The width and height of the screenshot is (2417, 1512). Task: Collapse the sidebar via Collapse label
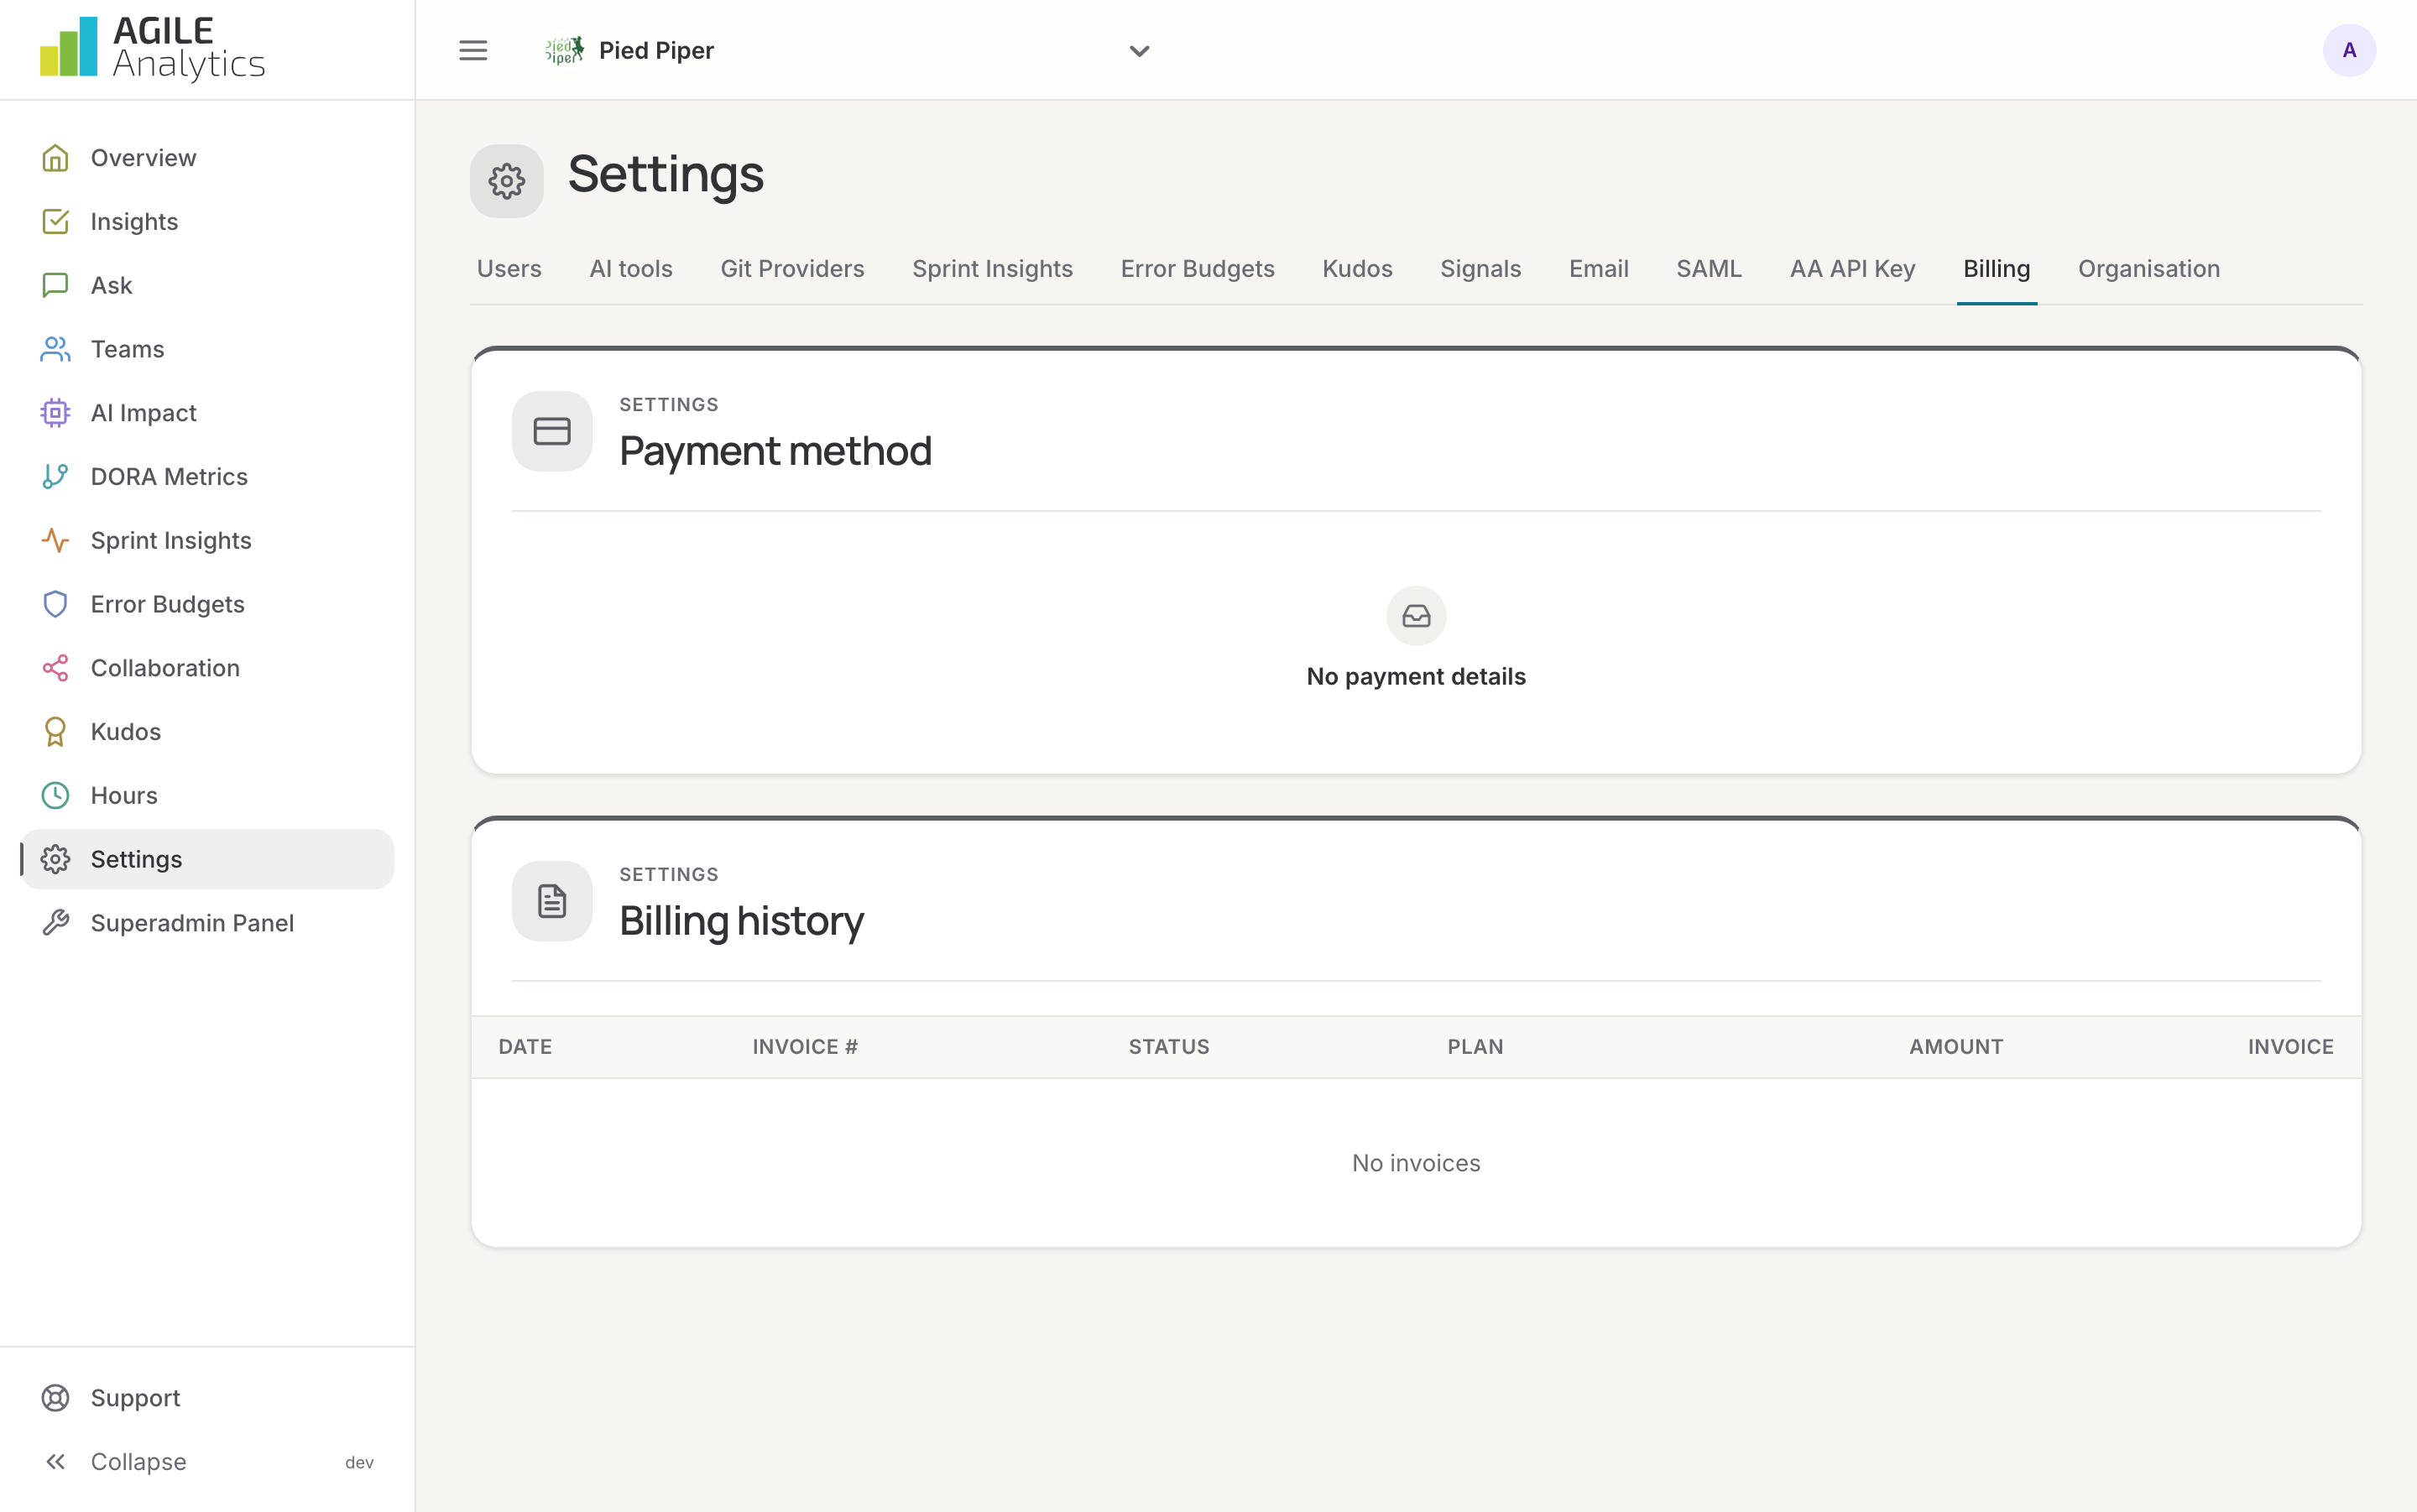click(x=138, y=1462)
